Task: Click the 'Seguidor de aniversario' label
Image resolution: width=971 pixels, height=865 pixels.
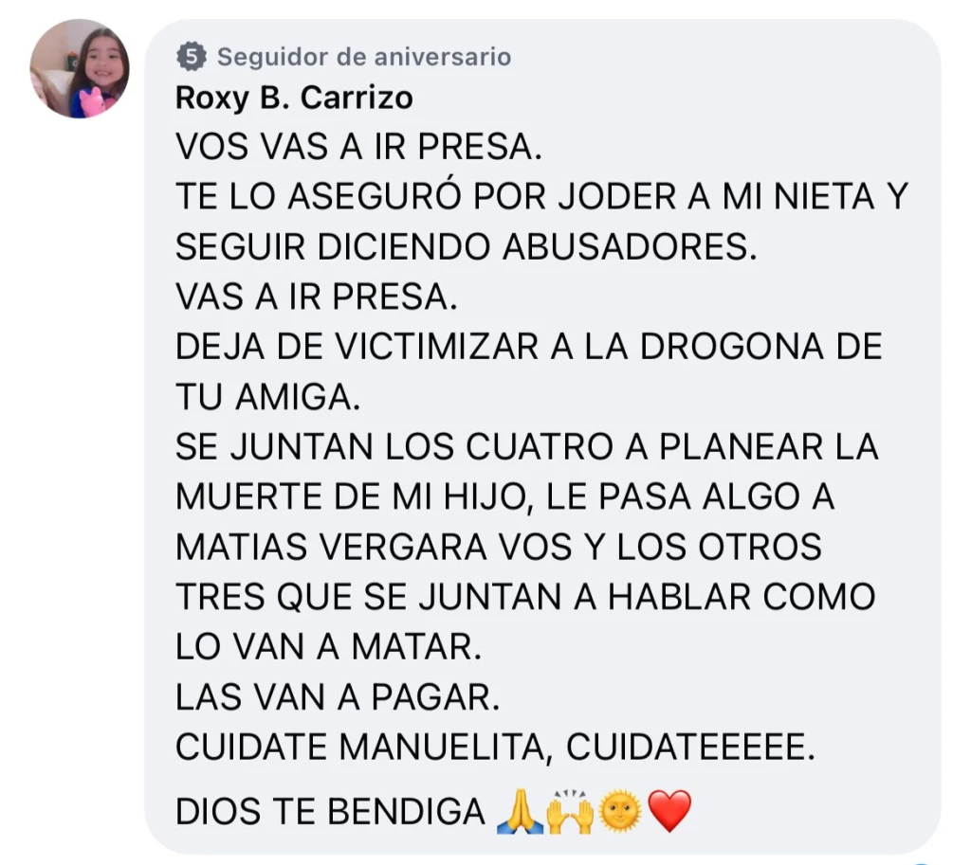Action: click(x=364, y=57)
